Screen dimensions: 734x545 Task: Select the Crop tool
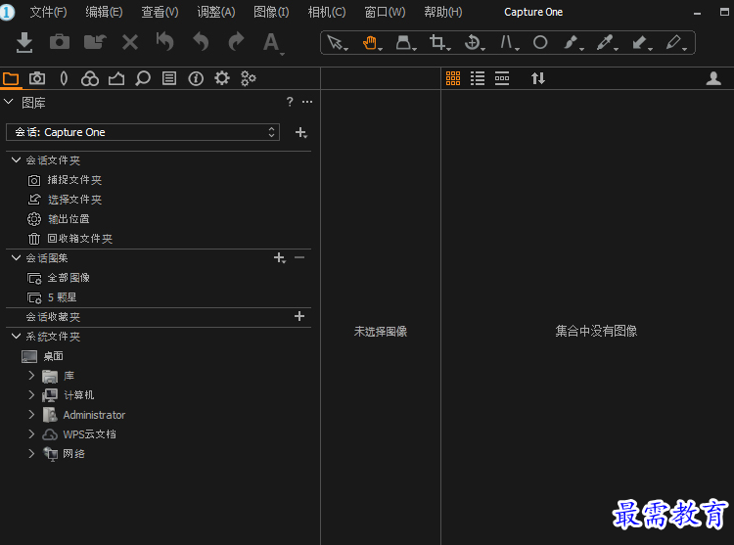coord(439,43)
